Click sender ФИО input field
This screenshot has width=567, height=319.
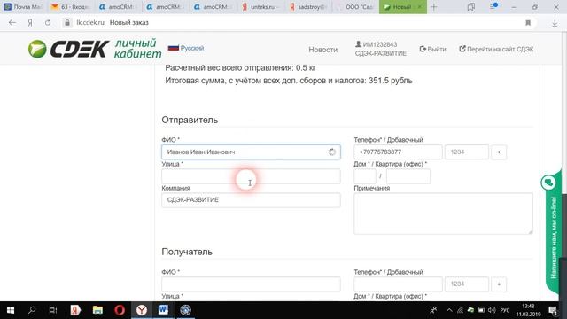coord(251,152)
